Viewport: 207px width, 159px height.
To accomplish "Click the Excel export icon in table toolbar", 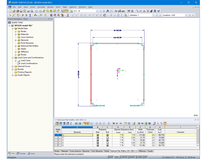I will point(146,123).
